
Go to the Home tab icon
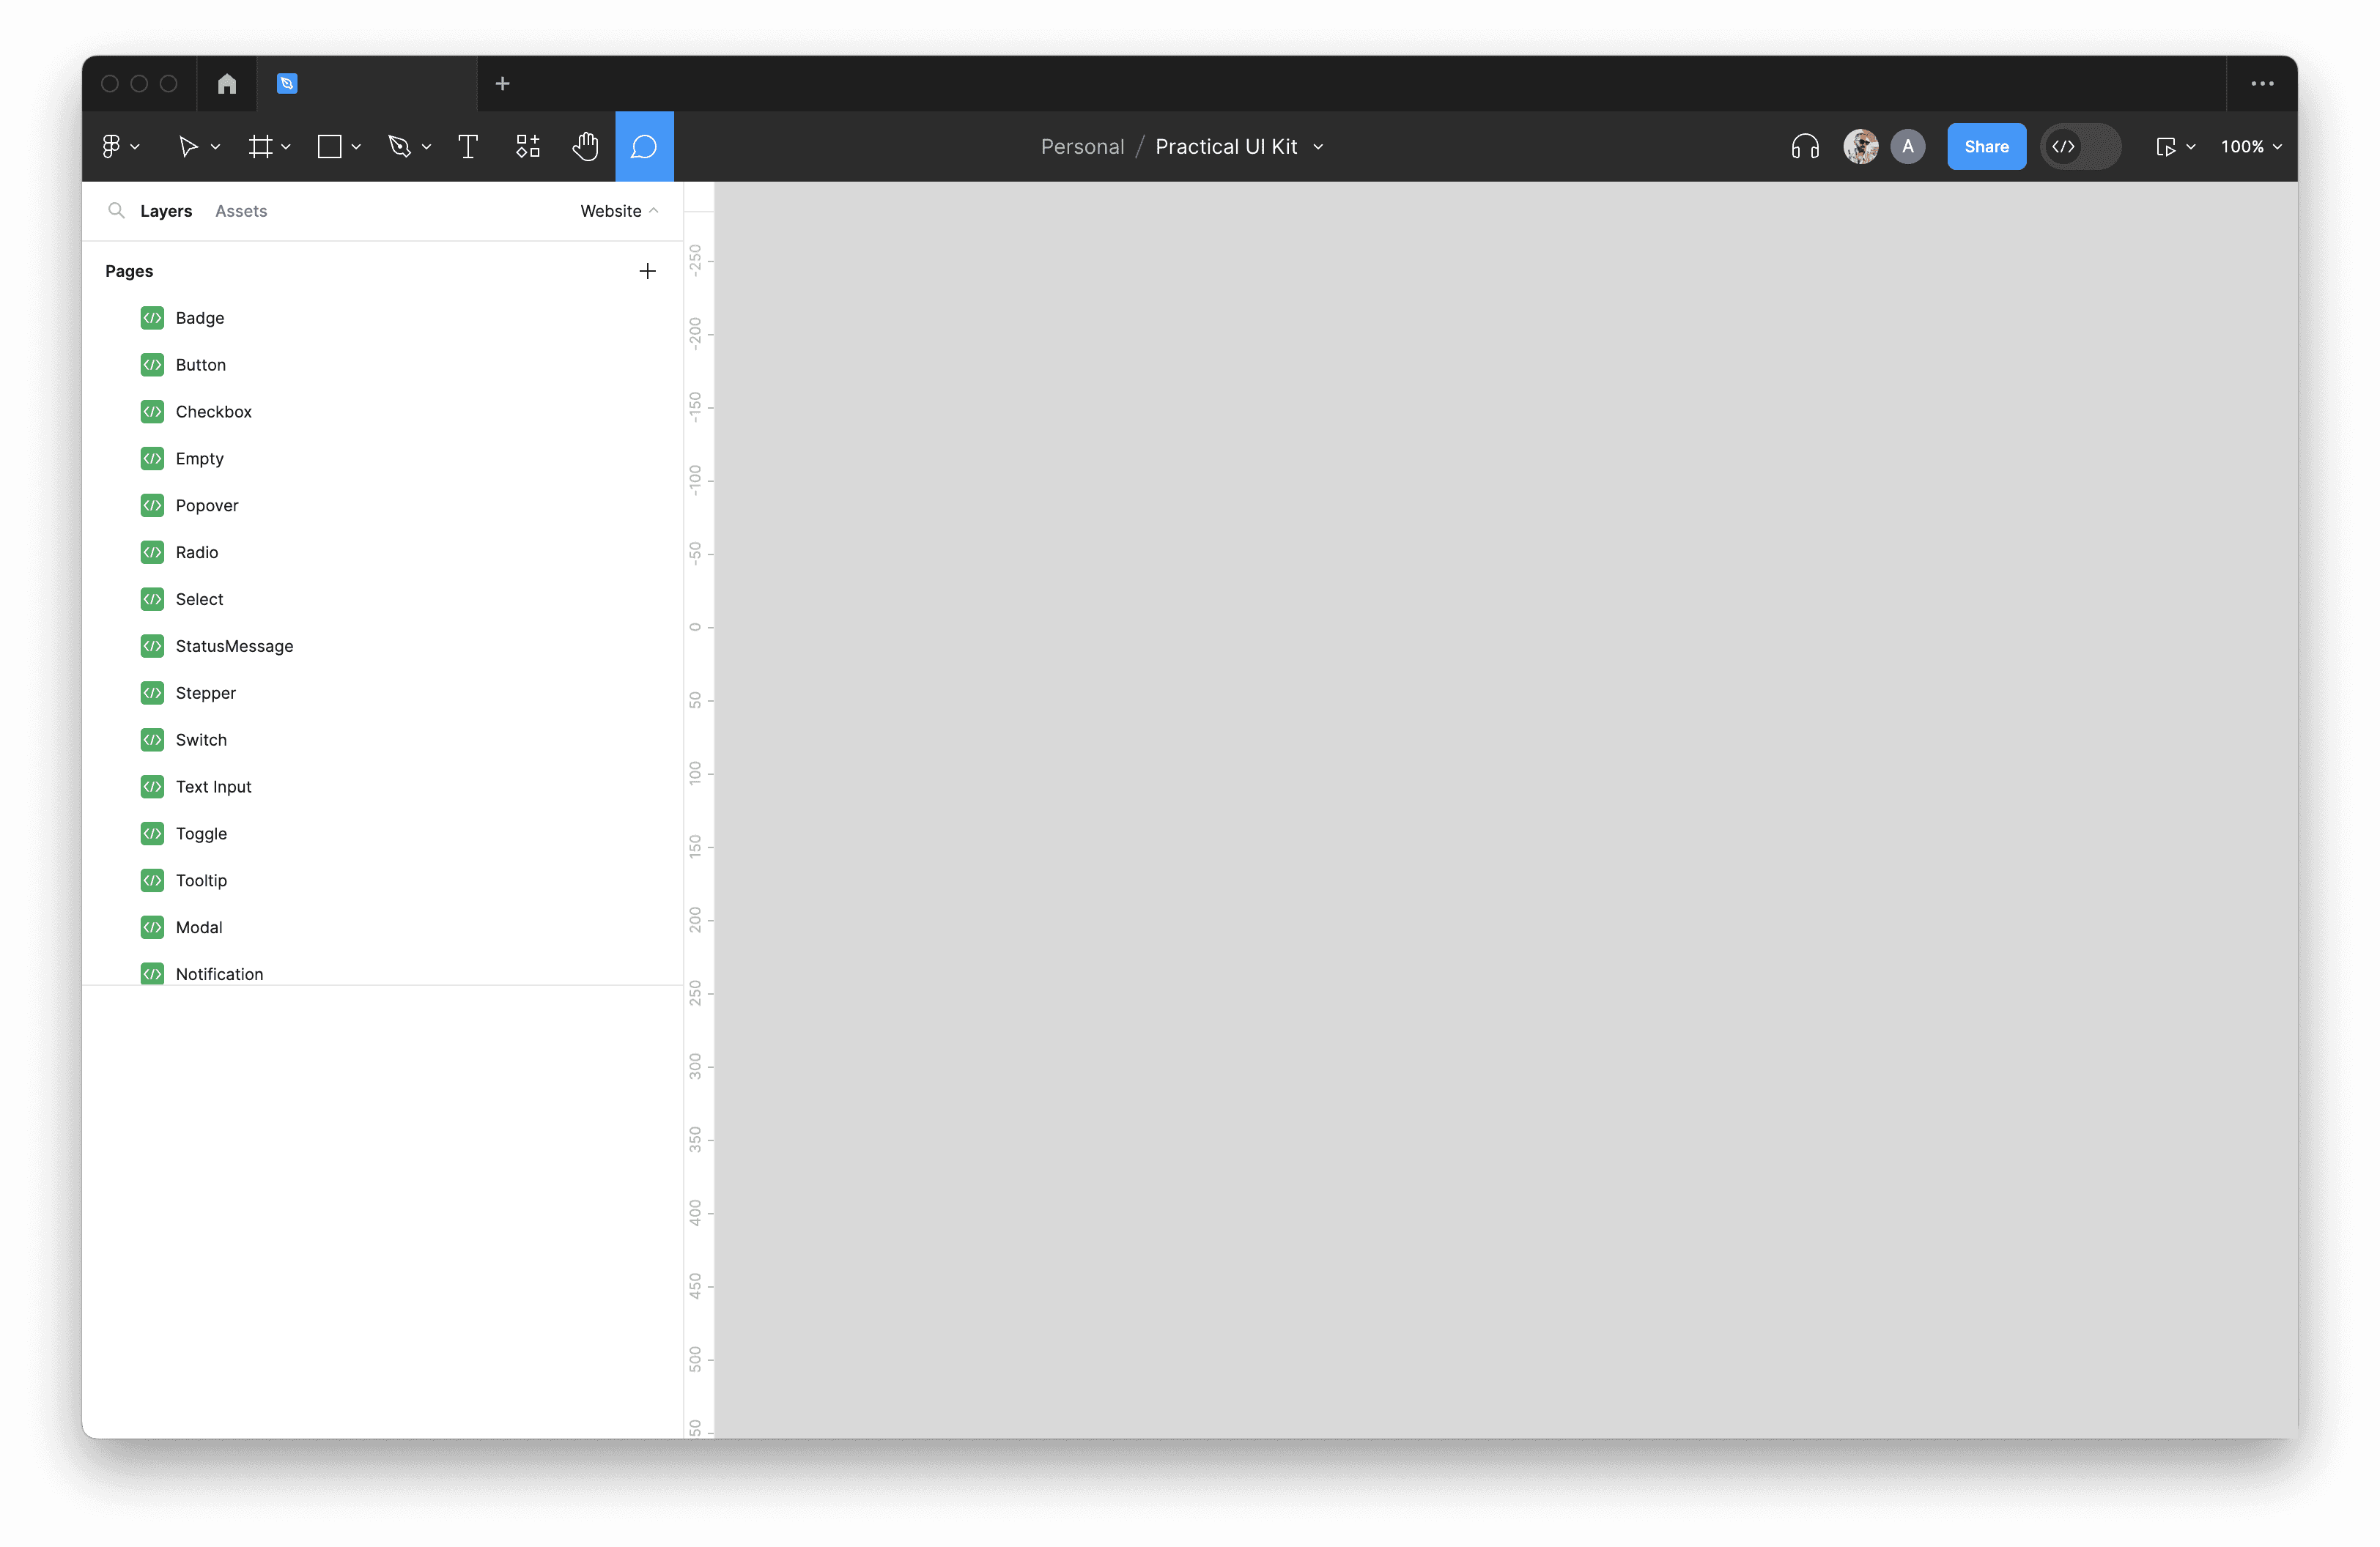click(227, 84)
